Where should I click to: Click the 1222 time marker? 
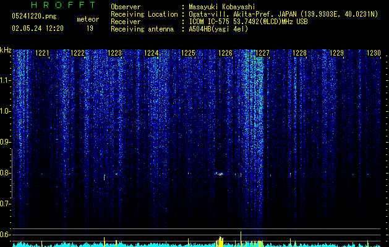tap(78, 53)
